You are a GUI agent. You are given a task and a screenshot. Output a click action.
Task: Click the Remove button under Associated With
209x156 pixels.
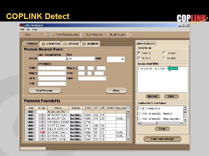[x=153, y=96]
